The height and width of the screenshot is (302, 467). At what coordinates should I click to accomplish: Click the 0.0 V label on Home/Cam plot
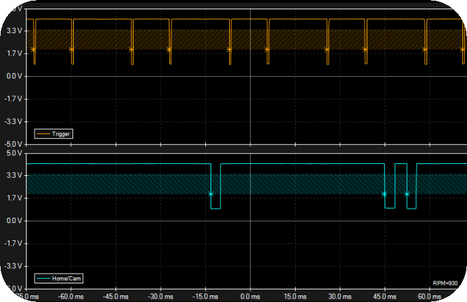[x=15, y=220]
